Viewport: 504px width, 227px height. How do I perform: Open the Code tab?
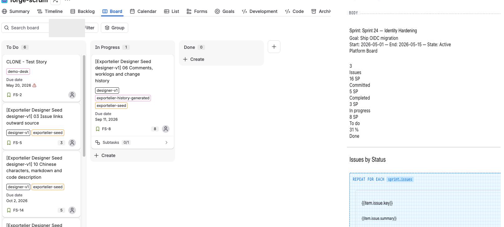(294, 11)
